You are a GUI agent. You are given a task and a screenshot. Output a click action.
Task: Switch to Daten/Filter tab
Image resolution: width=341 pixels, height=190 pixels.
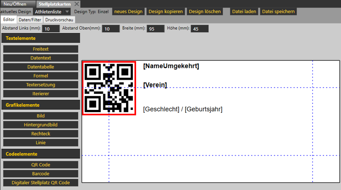(x=30, y=20)
